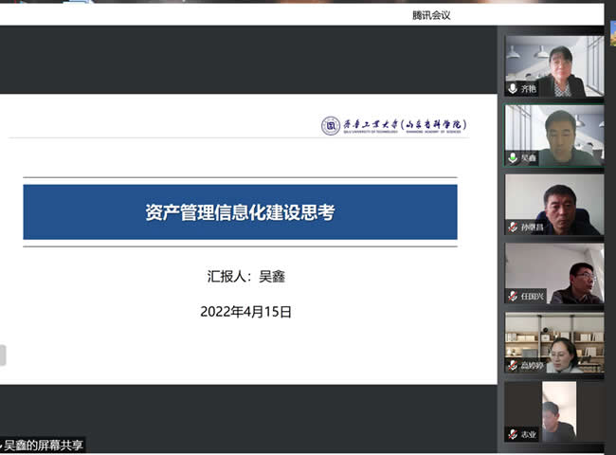Click the muted mic icon for 任国兴

pos(513,297)
